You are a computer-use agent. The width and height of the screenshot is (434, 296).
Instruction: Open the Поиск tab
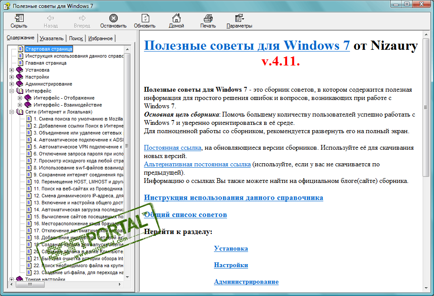click(76, 38)
